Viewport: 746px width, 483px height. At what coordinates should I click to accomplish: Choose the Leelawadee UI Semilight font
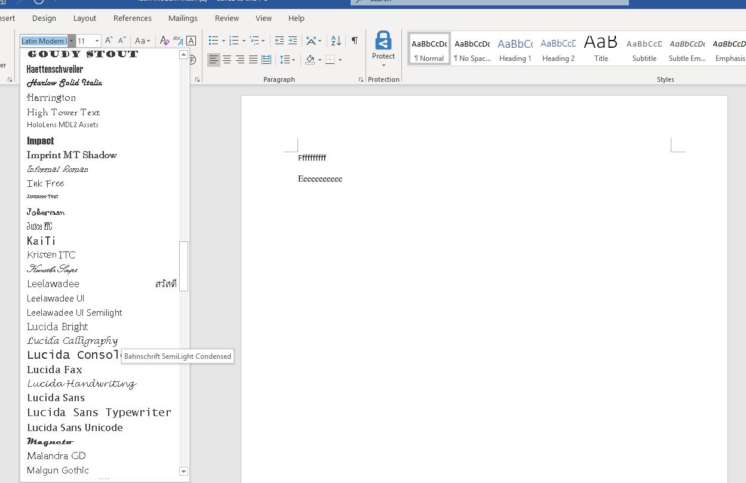[75, 313]
